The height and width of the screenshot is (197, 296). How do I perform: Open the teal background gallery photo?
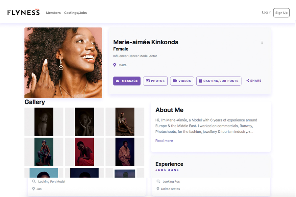tap(44, 152)
